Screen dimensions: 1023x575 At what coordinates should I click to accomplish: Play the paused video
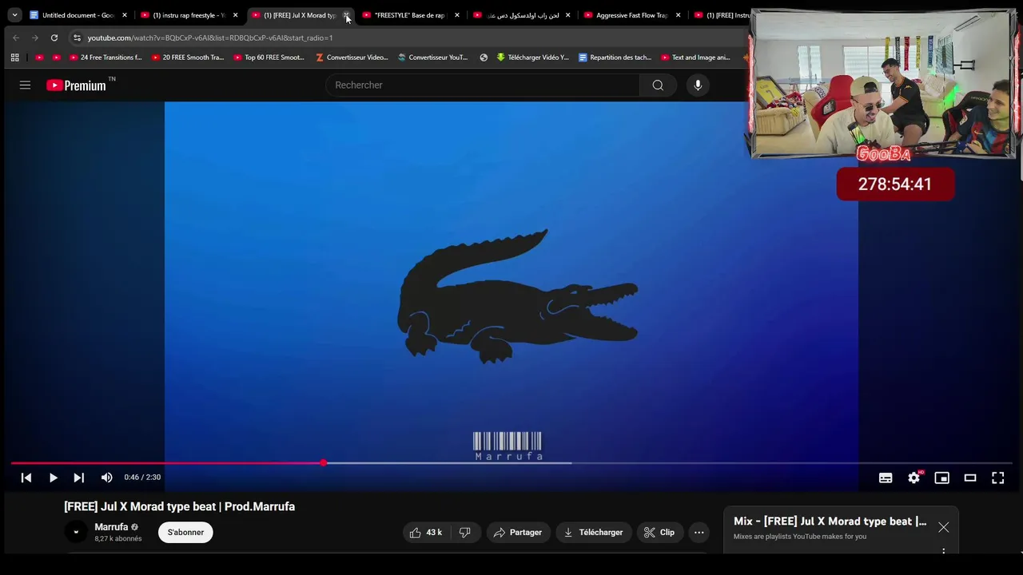pyautogui.click(x=53, y=478)
